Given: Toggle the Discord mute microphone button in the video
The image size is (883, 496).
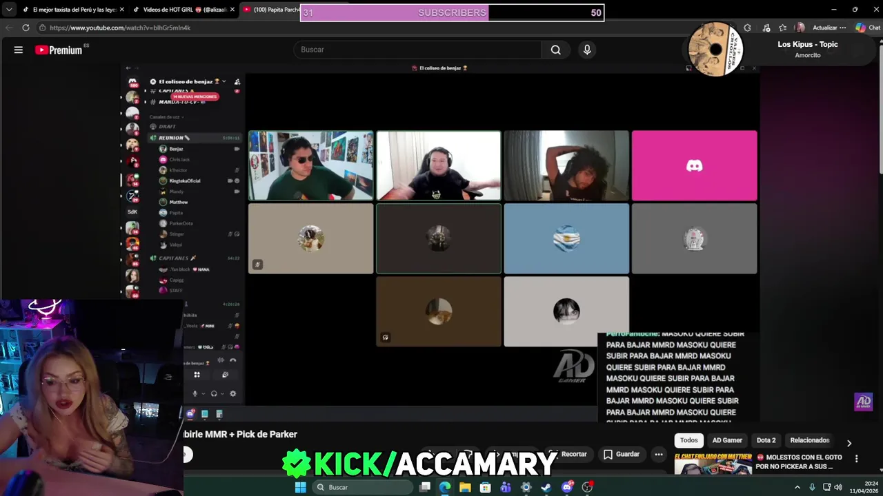Looking at the screenshot, I should click(x=195, y=393).
